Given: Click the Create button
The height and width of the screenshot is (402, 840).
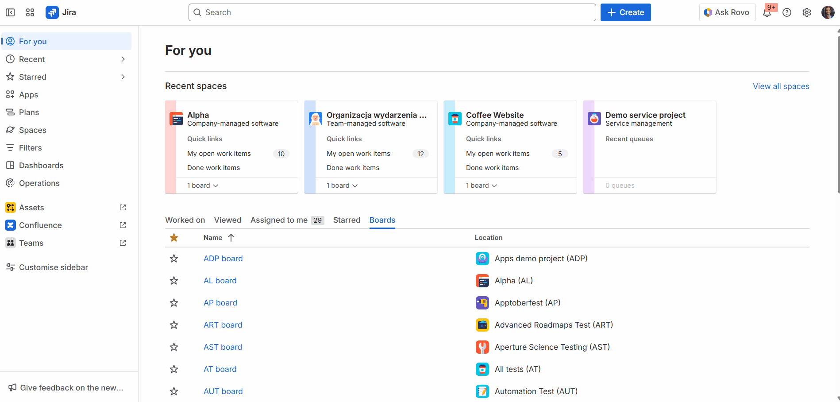Looking at the screenshot, I should coord(625,12).
